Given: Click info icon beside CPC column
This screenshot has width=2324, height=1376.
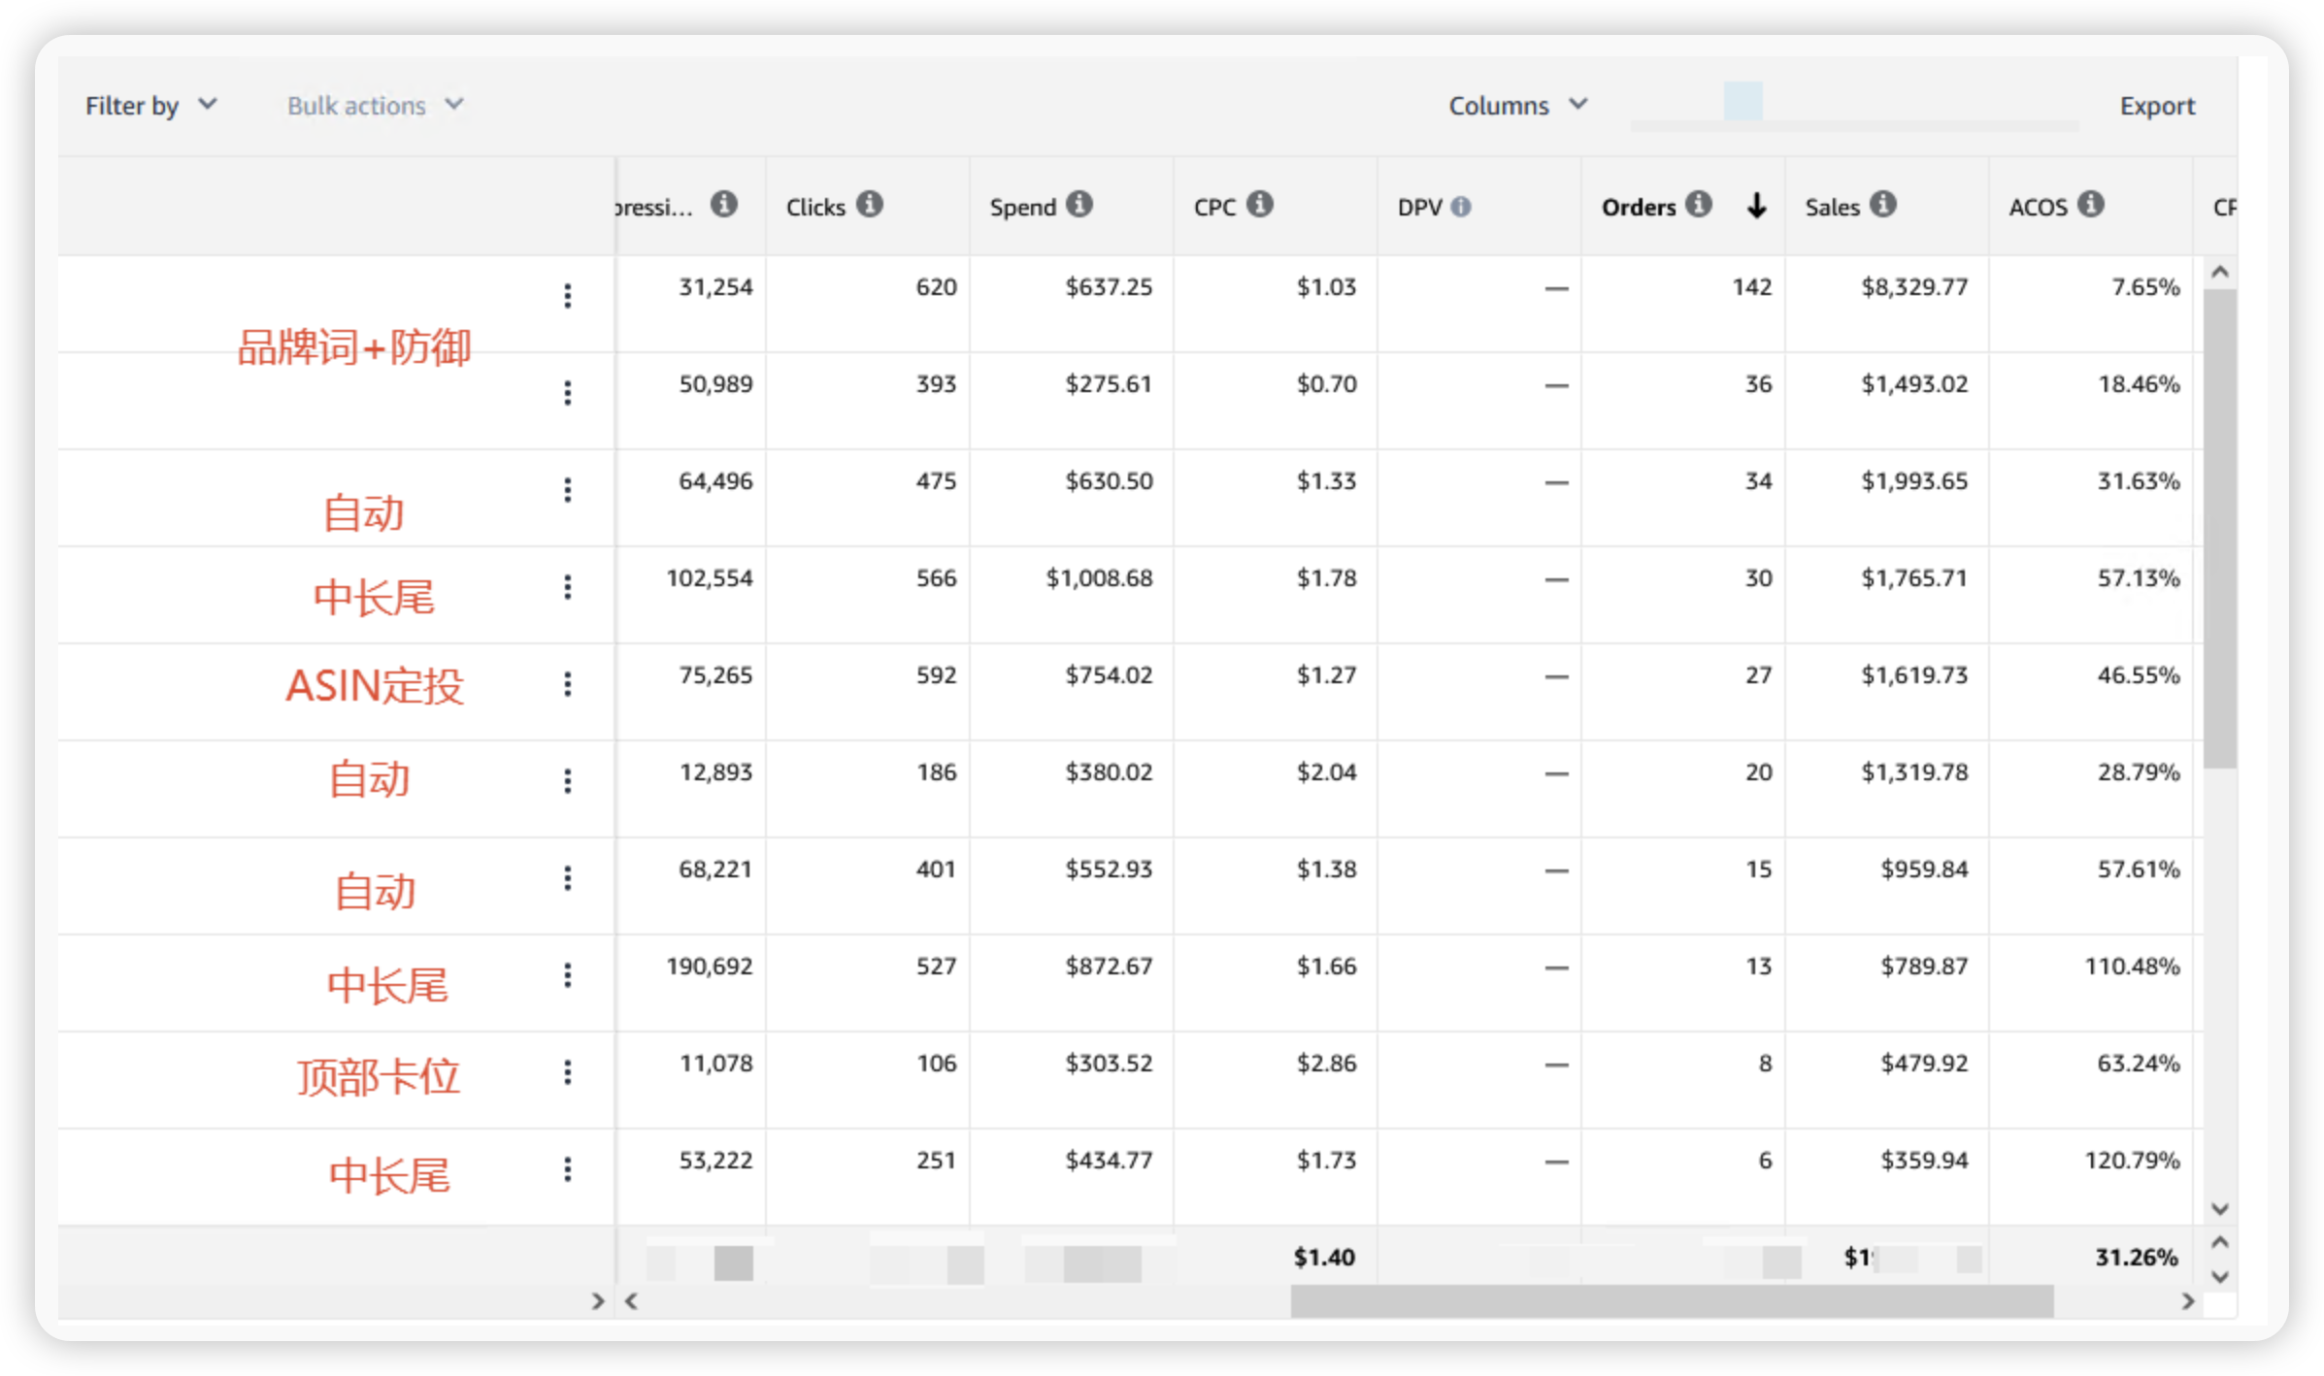Looking at the screenshot, I should [1260, 205].
